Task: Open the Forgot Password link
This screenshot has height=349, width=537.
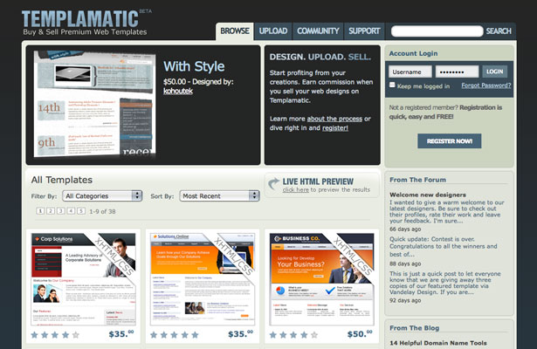Action: coord(486,86)
